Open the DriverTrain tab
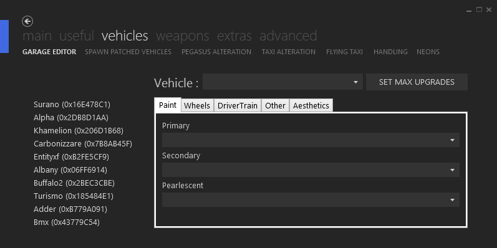Image resolution: width=497 pixels, height=248 pixels. (x=238, y=105)
